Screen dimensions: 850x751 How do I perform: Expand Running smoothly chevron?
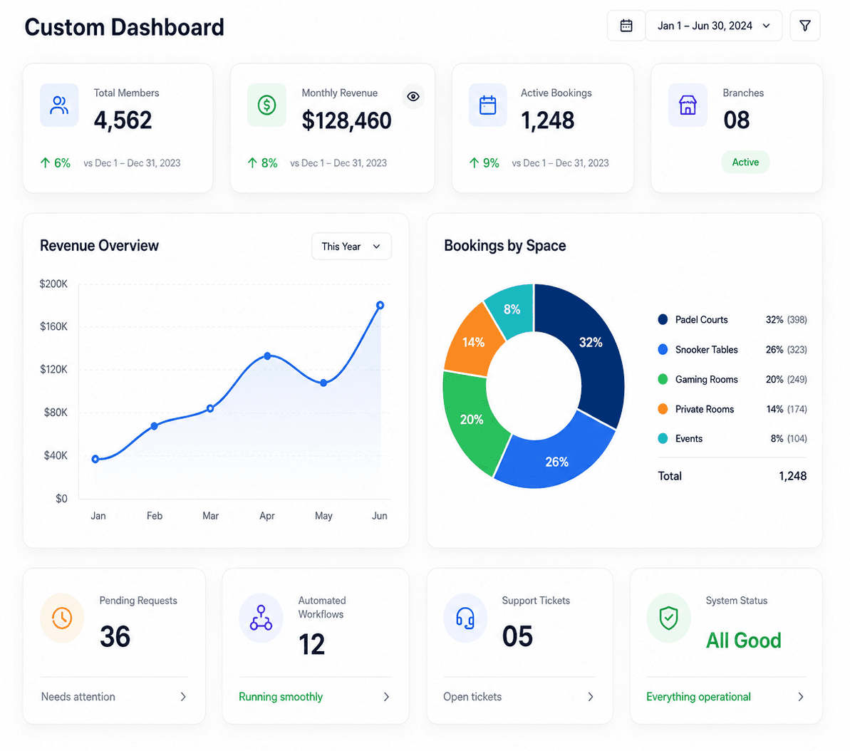point(386,697)
